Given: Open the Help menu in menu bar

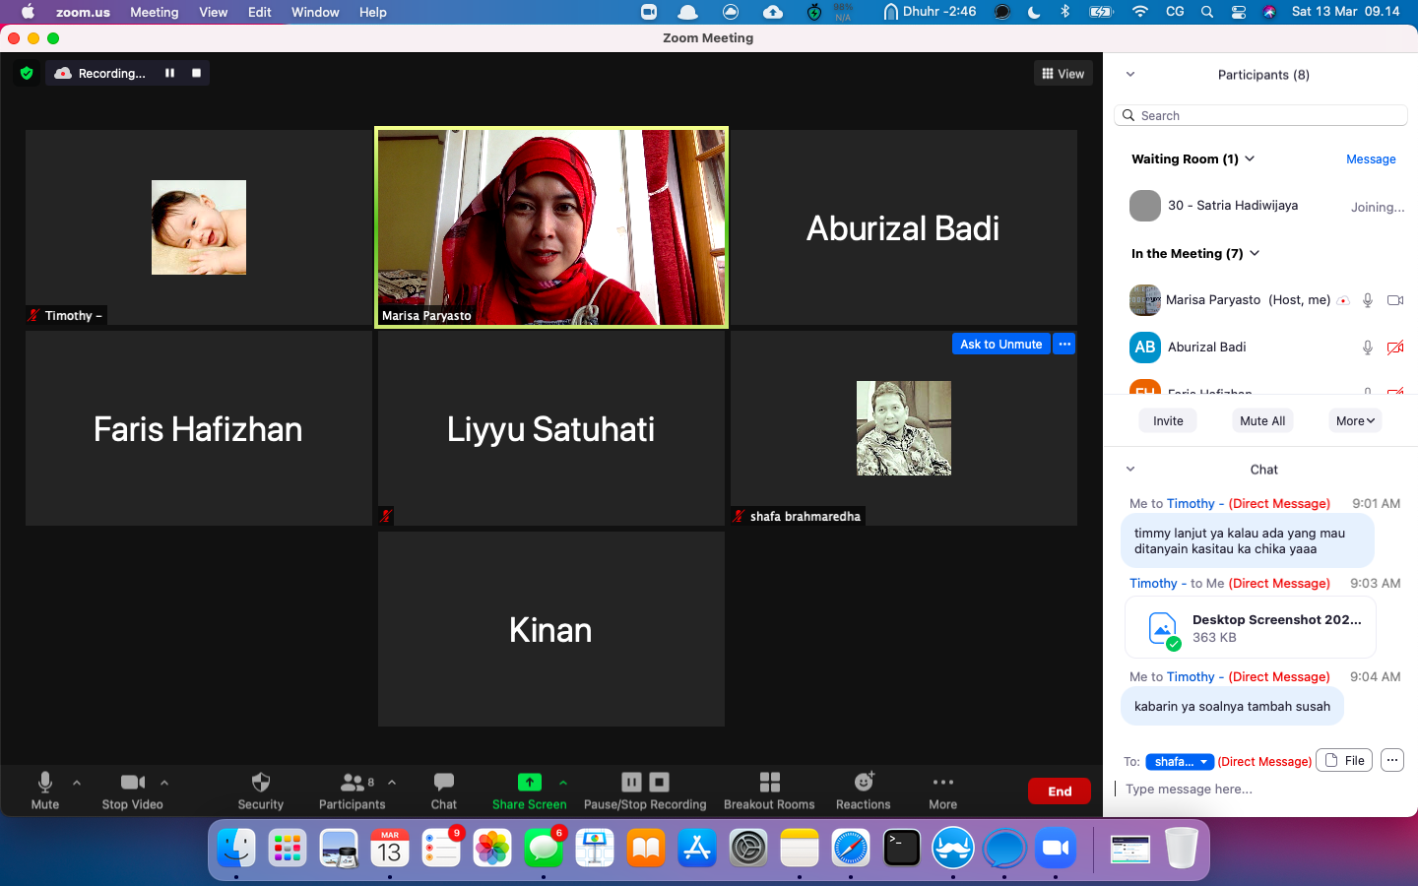Looking at the screenshot, I should click(x=373, y=12).
